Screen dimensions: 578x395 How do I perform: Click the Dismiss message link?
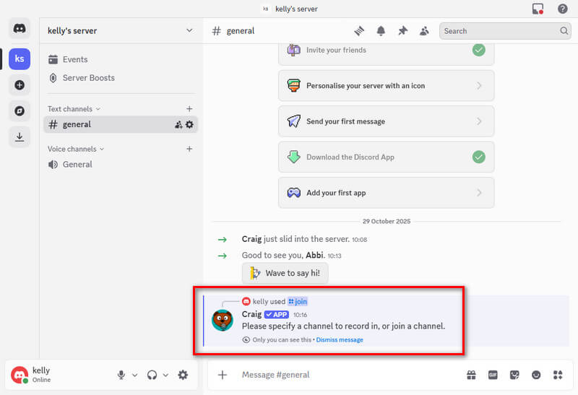pyautogui.click(x=340, y=339)
